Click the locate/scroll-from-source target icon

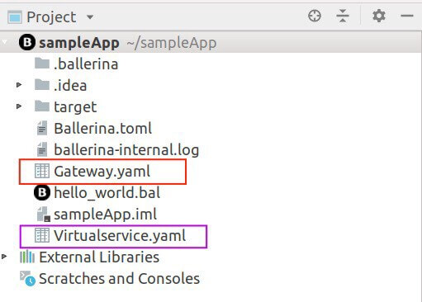coord(315,16)
